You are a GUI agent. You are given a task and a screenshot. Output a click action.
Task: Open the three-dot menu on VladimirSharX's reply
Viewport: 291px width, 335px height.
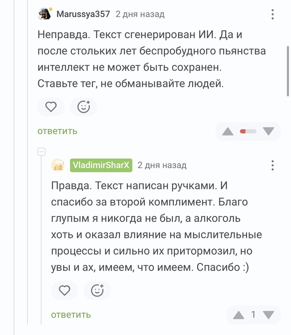pyautogui.click(x=273, y=165)
